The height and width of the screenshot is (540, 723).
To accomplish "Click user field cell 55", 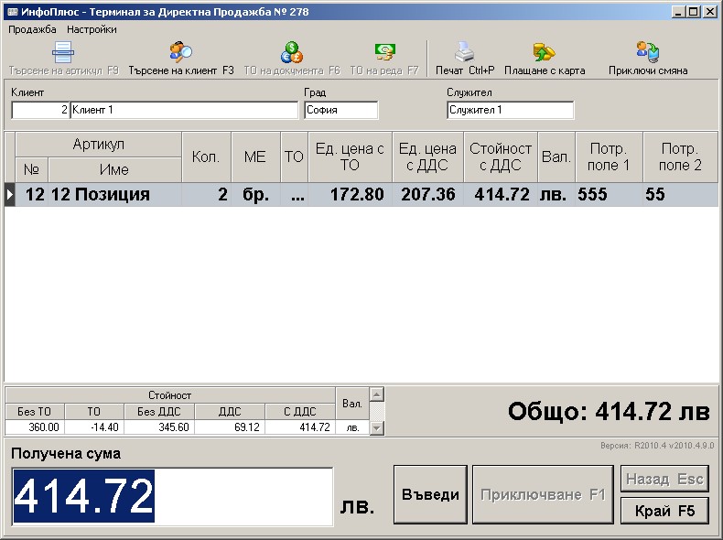I will click(681, 194).
